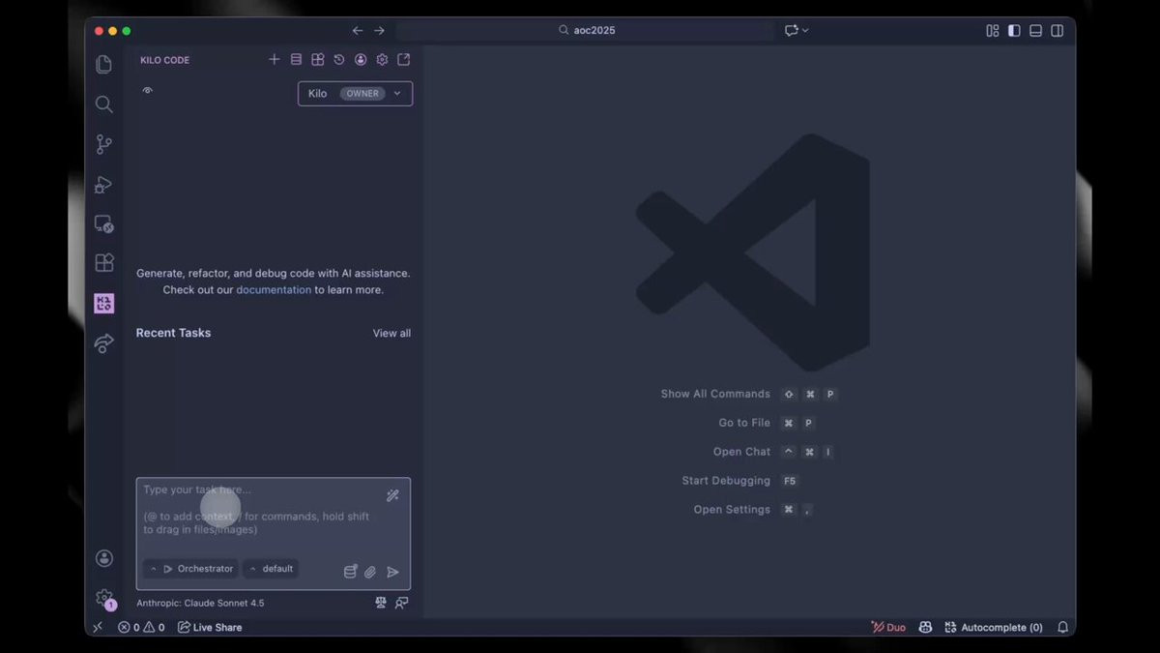Open the Run and Debug view
This screenshot has height=653, width=1160.
pos(103,184)
